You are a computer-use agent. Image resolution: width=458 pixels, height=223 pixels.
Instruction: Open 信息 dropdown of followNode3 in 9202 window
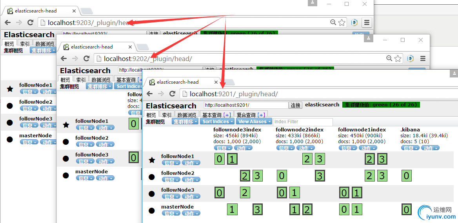coord(85,161)
